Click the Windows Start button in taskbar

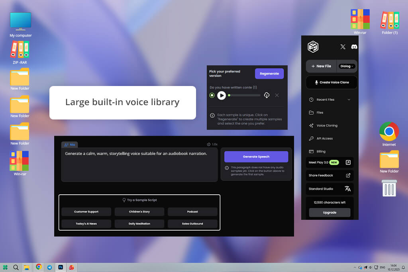[5, 267]
